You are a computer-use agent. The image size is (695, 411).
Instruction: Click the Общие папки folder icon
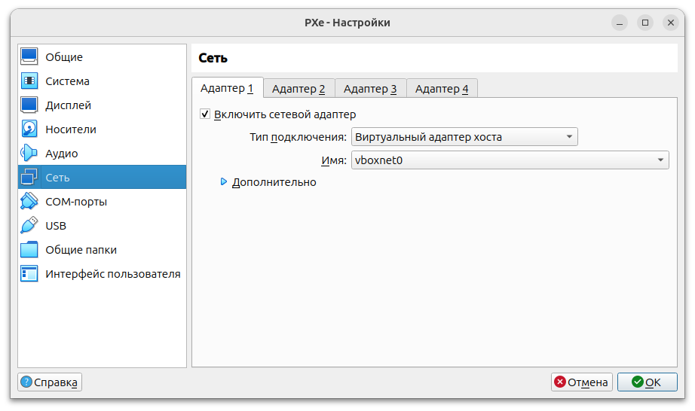(29, 250)
